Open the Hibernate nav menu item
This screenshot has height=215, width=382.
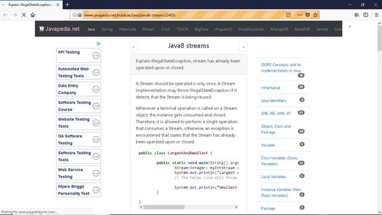[x=127, y=29]
